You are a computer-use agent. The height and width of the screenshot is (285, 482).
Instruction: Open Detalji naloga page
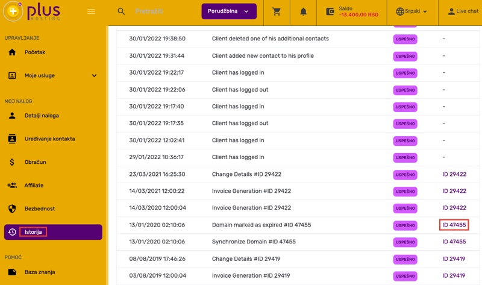click(x=42, y=116)
